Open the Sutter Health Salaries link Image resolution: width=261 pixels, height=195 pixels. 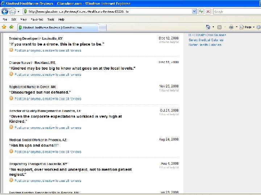[205, 45]
